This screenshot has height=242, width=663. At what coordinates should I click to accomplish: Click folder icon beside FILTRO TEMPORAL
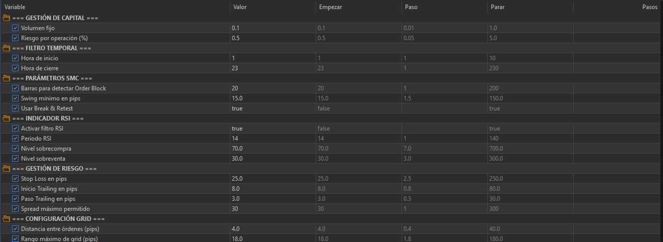[7, 48]
